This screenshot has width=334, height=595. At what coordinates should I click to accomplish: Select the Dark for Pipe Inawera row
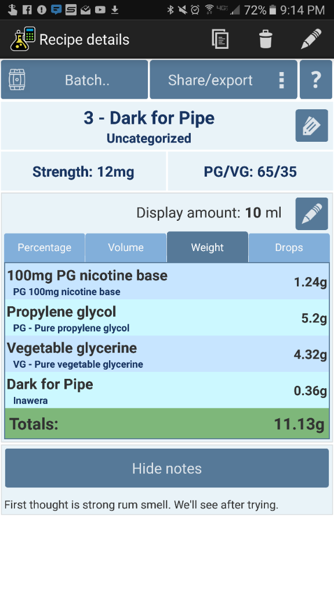point(167,390)
